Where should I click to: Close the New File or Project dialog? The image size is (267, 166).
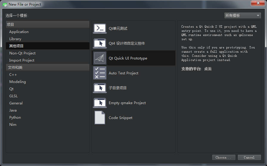pos(256,3)
